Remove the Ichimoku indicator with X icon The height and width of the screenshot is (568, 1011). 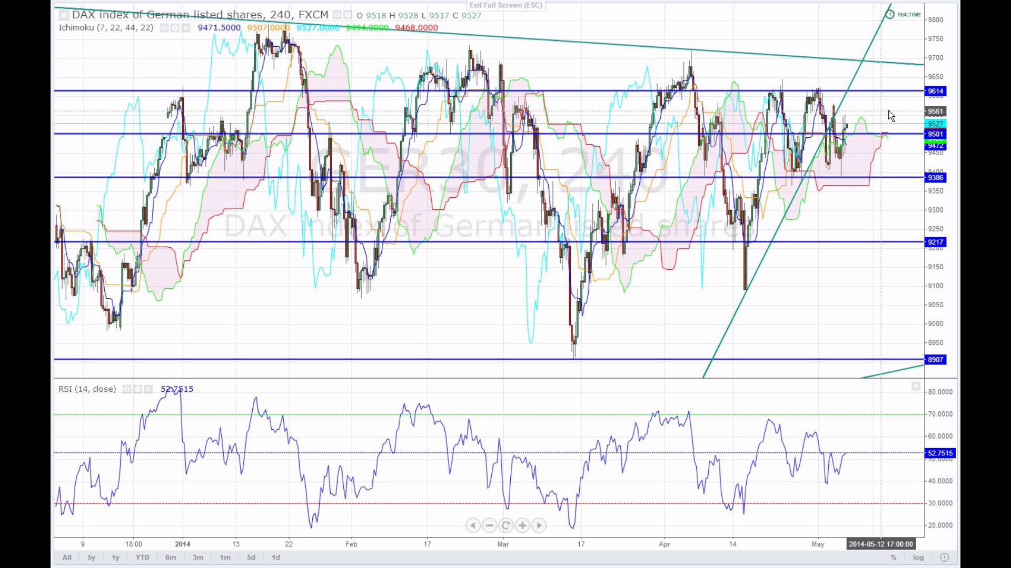186,28
